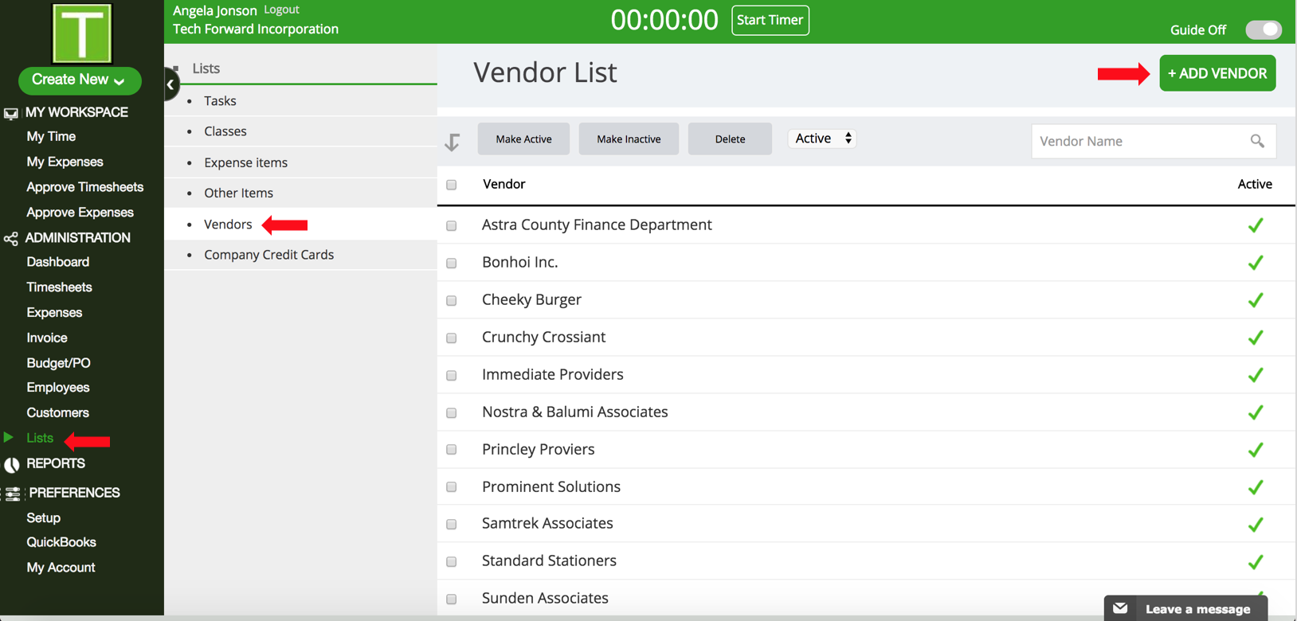This screenshot has width=1297, height=621.
Task: Check the Cheeky Burger checkbox
Action: click(x=452, y=300)
